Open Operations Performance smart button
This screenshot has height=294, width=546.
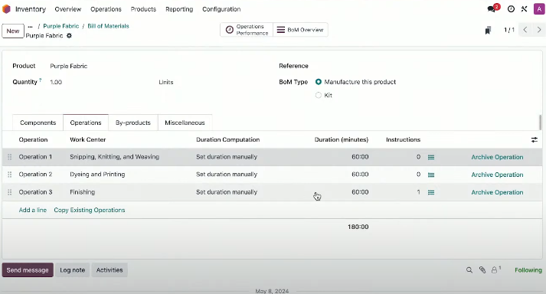[x=247, y=30]
